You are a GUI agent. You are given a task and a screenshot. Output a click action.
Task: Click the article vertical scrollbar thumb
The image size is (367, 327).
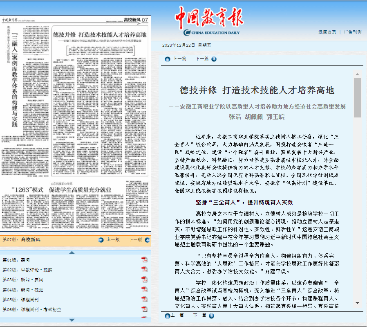coord(357,98)
